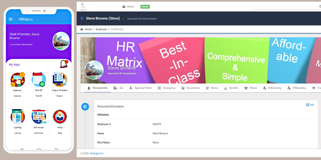Open the Self-service app icon on phone
The height and width of the screenshot is (160, 321).
click(39, 116)
